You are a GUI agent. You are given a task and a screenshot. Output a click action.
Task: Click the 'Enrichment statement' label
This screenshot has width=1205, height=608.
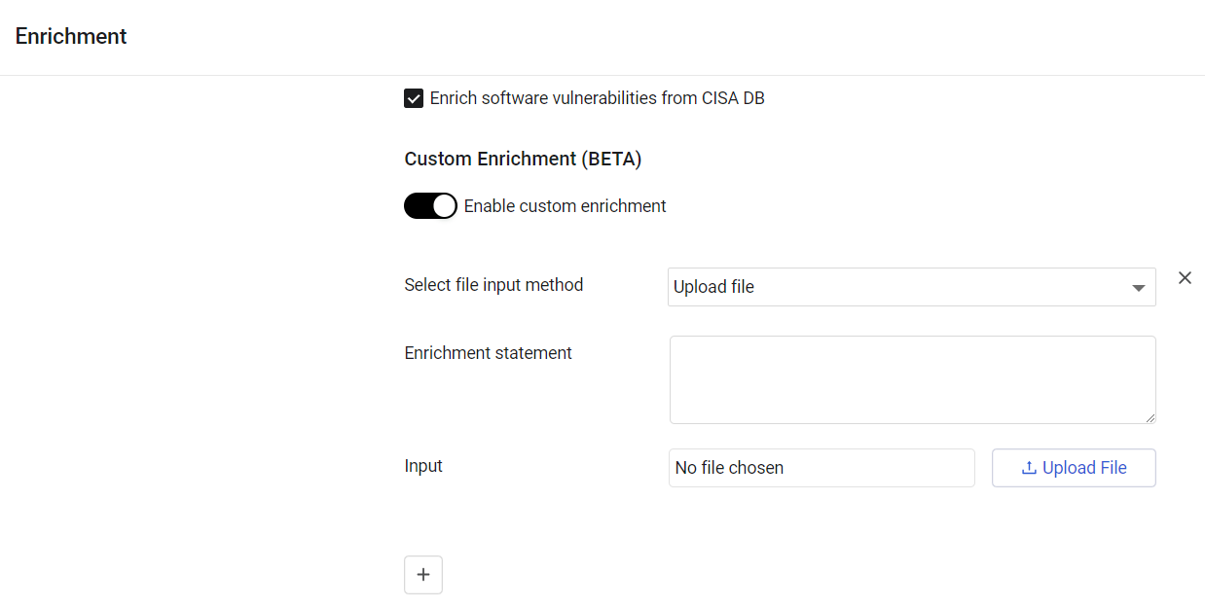click(x=488, y=353)
